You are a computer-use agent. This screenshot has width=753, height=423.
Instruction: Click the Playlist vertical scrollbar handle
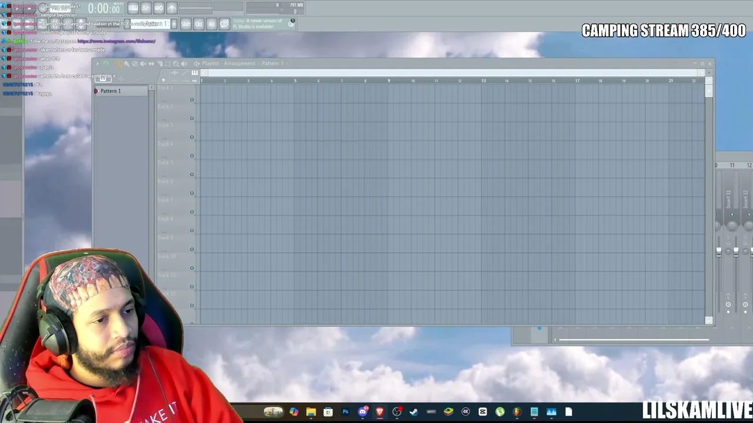709,90
